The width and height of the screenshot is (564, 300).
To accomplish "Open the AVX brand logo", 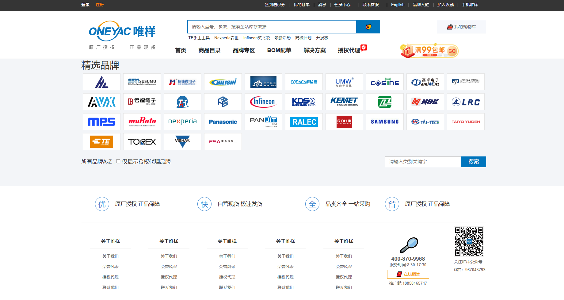I will tap(101, 102).
